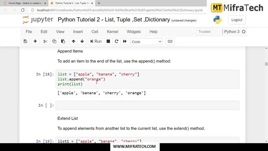The width and height of the screenshot is (268, 151).
Task: Open the Widgets menu
Action: click(134, 32)
